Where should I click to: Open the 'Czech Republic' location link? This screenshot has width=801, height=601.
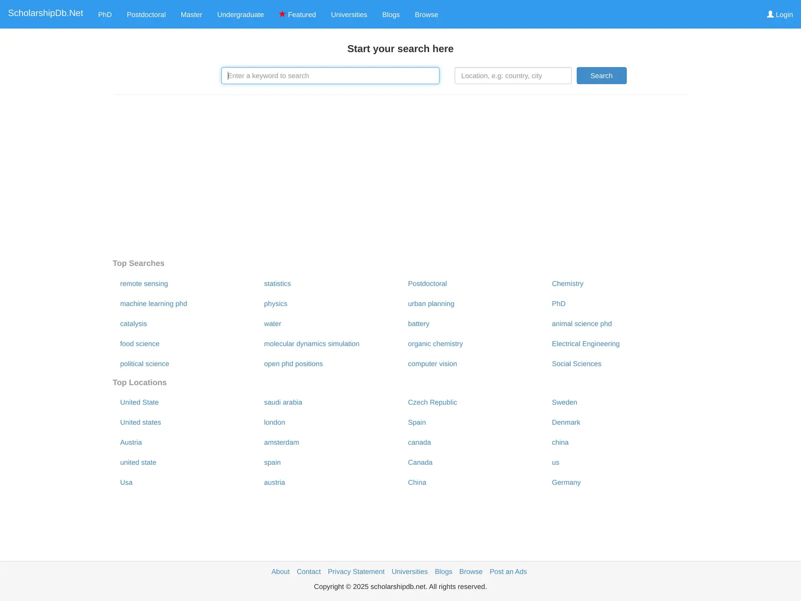433,402
